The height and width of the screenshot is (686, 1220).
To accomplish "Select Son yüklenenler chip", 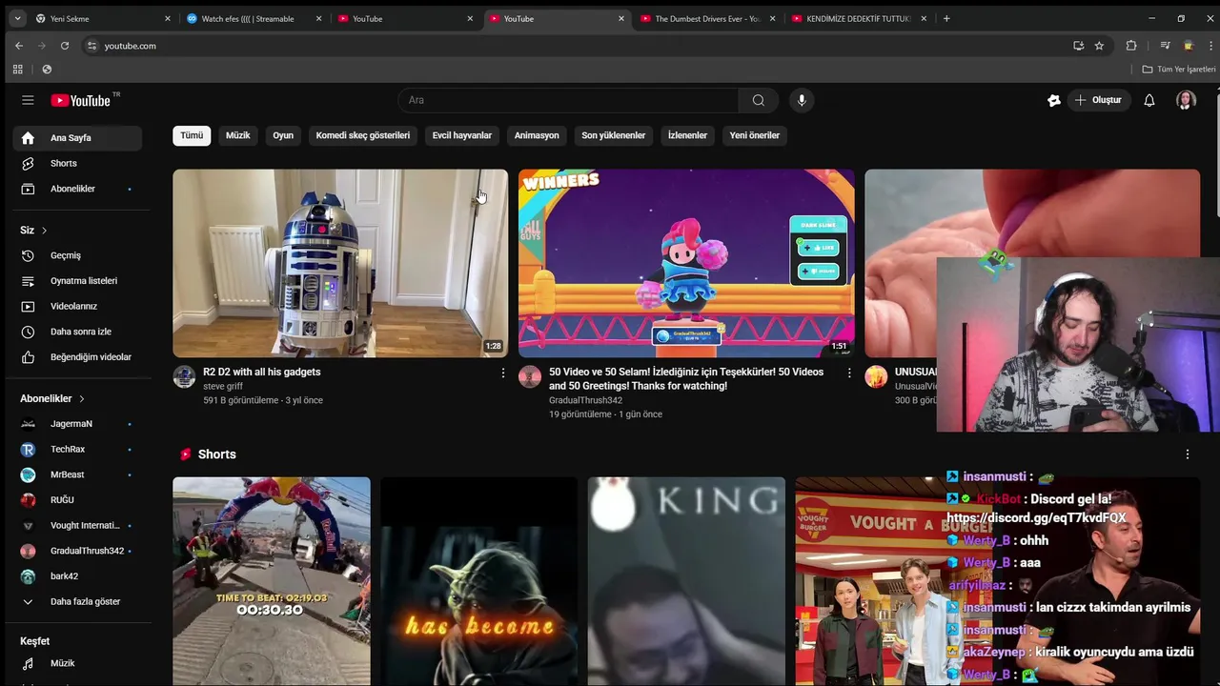I will 614,135.
